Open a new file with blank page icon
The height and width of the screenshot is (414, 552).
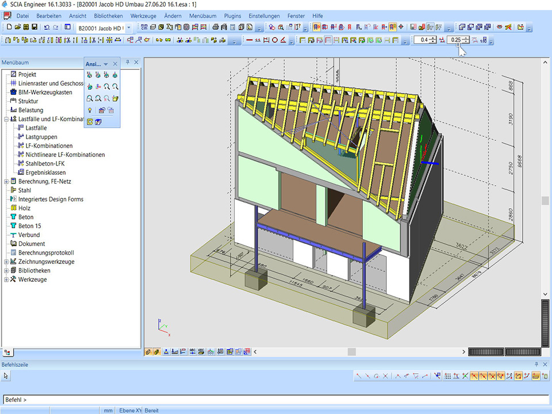point(8,28)
